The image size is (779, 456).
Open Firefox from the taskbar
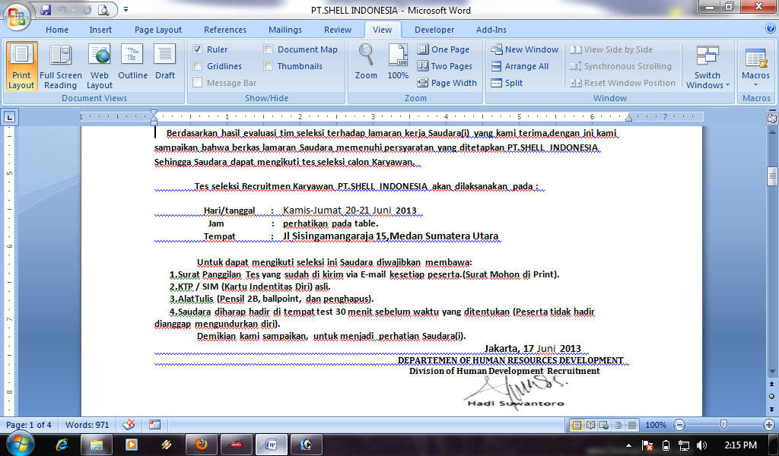(201, 445)
